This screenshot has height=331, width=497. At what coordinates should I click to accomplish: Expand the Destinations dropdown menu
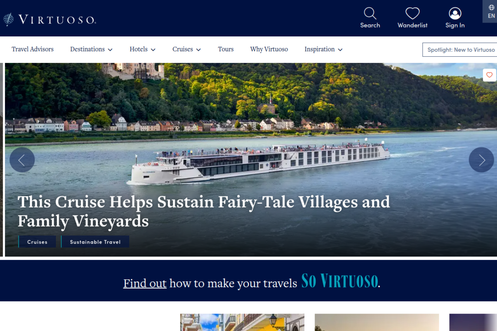(x=91, y=49)
